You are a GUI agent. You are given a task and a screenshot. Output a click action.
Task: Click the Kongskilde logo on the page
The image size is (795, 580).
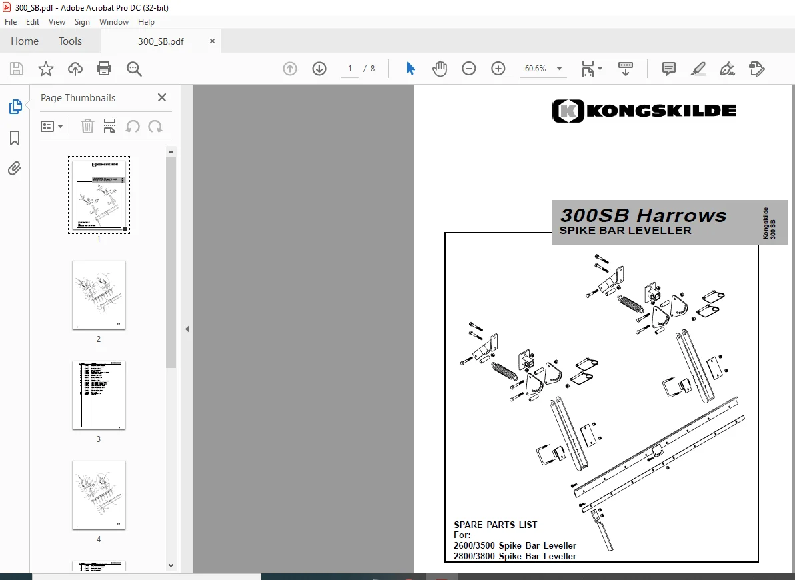click(644, 111)
